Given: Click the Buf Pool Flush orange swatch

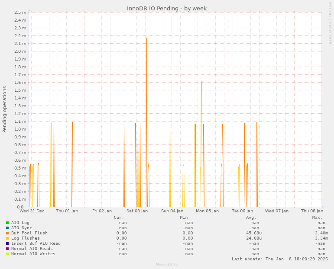Looking at the screenshot, I should (7, 233).
